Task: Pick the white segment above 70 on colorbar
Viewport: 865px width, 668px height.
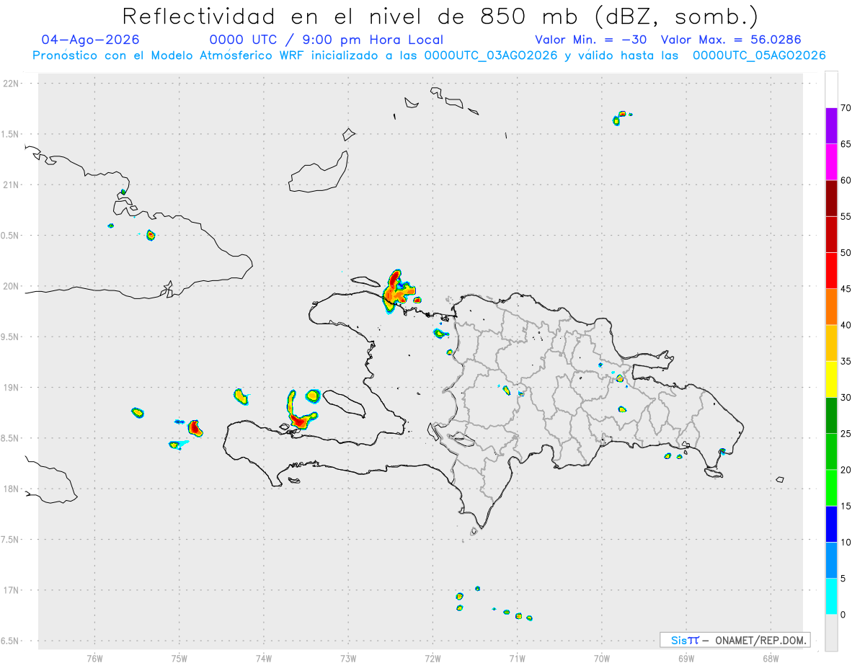Action: tap(831, 89)
